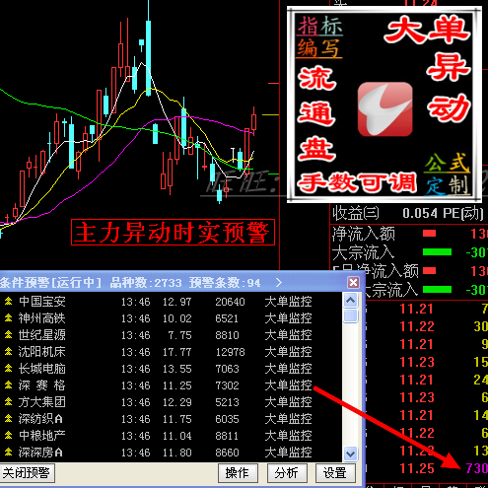Click the alert icon beside 神州高铁
This screenshot has width=488, height=488.
click(x=8, y=317)
